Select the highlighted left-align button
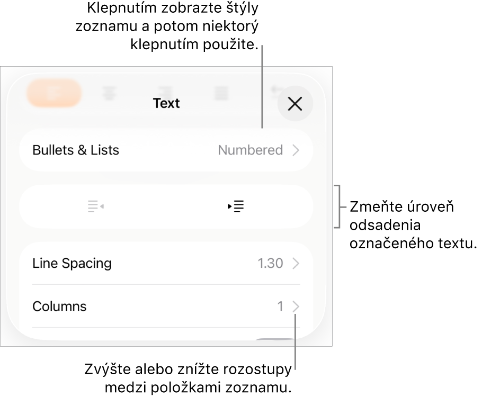The width and height of the screenshot is (482, 397). 54,94
